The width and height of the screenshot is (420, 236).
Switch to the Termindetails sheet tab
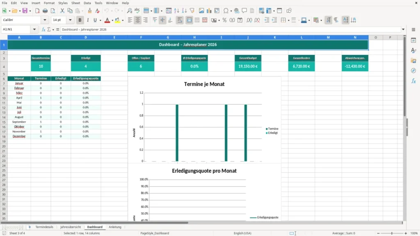44,227
